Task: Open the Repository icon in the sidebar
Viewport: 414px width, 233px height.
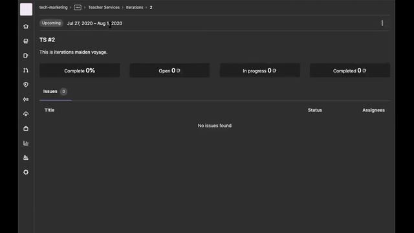Action: pos(26,41)
